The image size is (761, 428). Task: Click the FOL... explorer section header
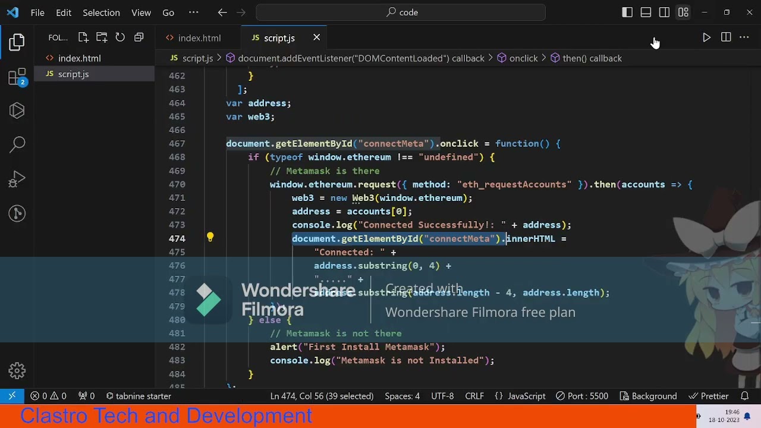point(58,38)
